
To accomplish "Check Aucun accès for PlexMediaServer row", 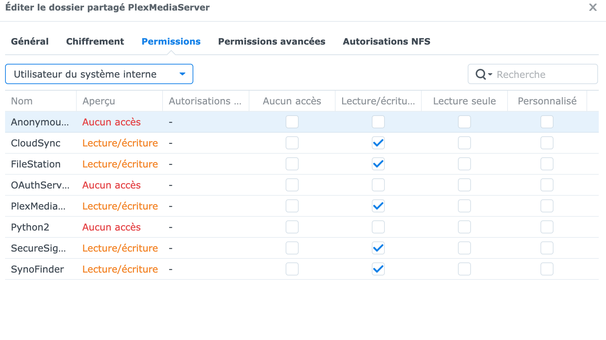I will coord(292,206).
